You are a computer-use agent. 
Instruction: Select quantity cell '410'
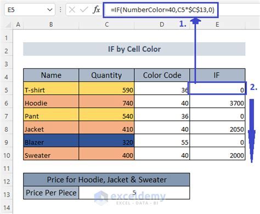click(x=106, y=128)
